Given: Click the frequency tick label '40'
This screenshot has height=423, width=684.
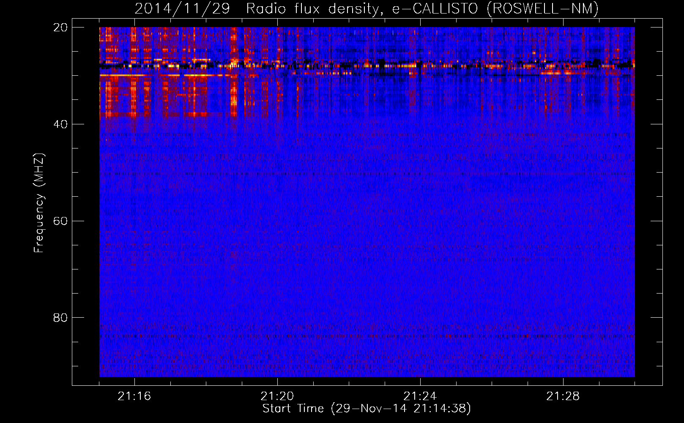Looking at the screenshot, I should click(x=60, y=124).
